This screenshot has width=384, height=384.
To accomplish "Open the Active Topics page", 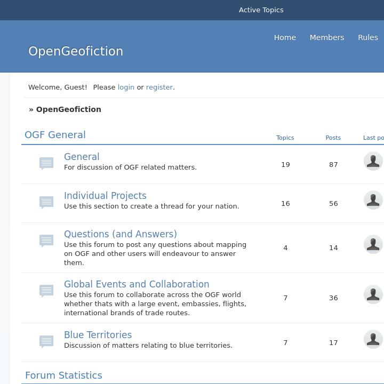I will [x=261, y=10].
